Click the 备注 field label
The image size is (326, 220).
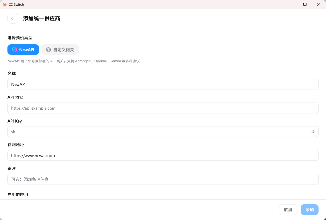click(12, 168)
